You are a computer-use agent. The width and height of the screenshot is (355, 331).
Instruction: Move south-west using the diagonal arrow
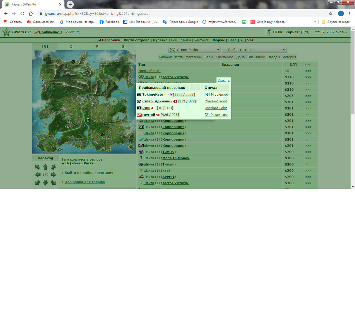[x=37, y=182]
